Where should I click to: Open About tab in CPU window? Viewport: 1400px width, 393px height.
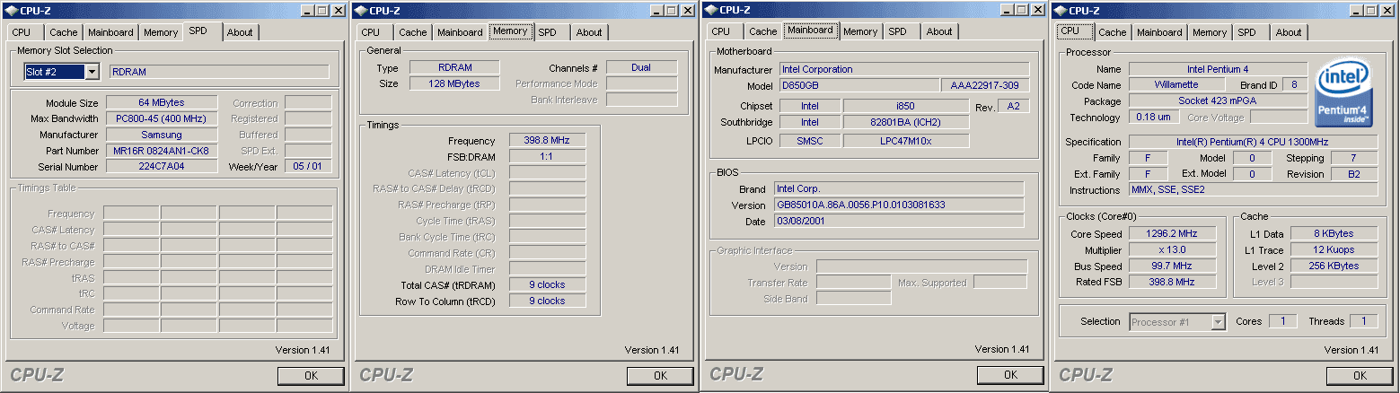(x=1289, y=32)
